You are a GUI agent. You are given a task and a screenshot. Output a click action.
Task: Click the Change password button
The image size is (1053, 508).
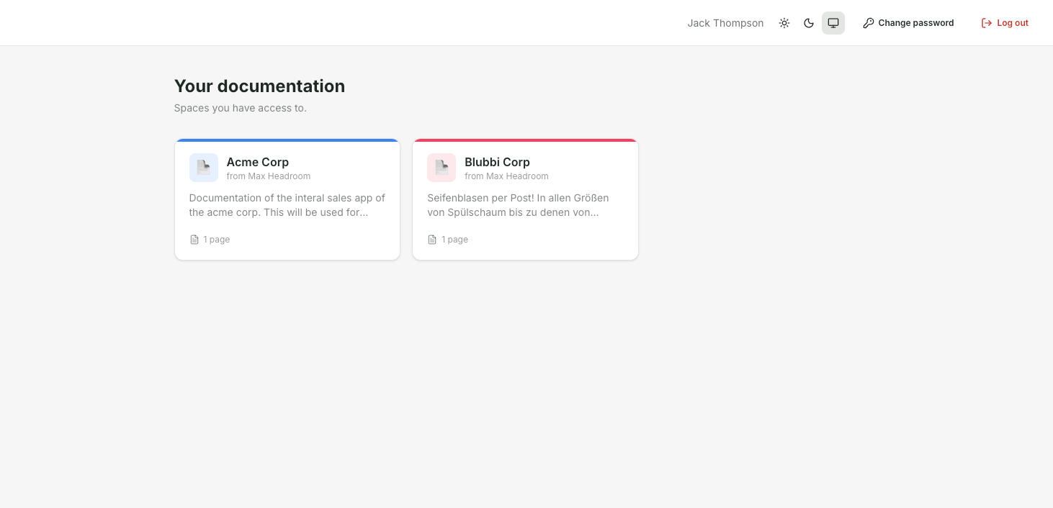pyautogui.click(x=908, y=23)
